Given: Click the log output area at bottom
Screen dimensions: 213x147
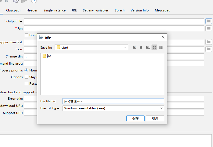Looking at the screenshot, I should point(106,141).
